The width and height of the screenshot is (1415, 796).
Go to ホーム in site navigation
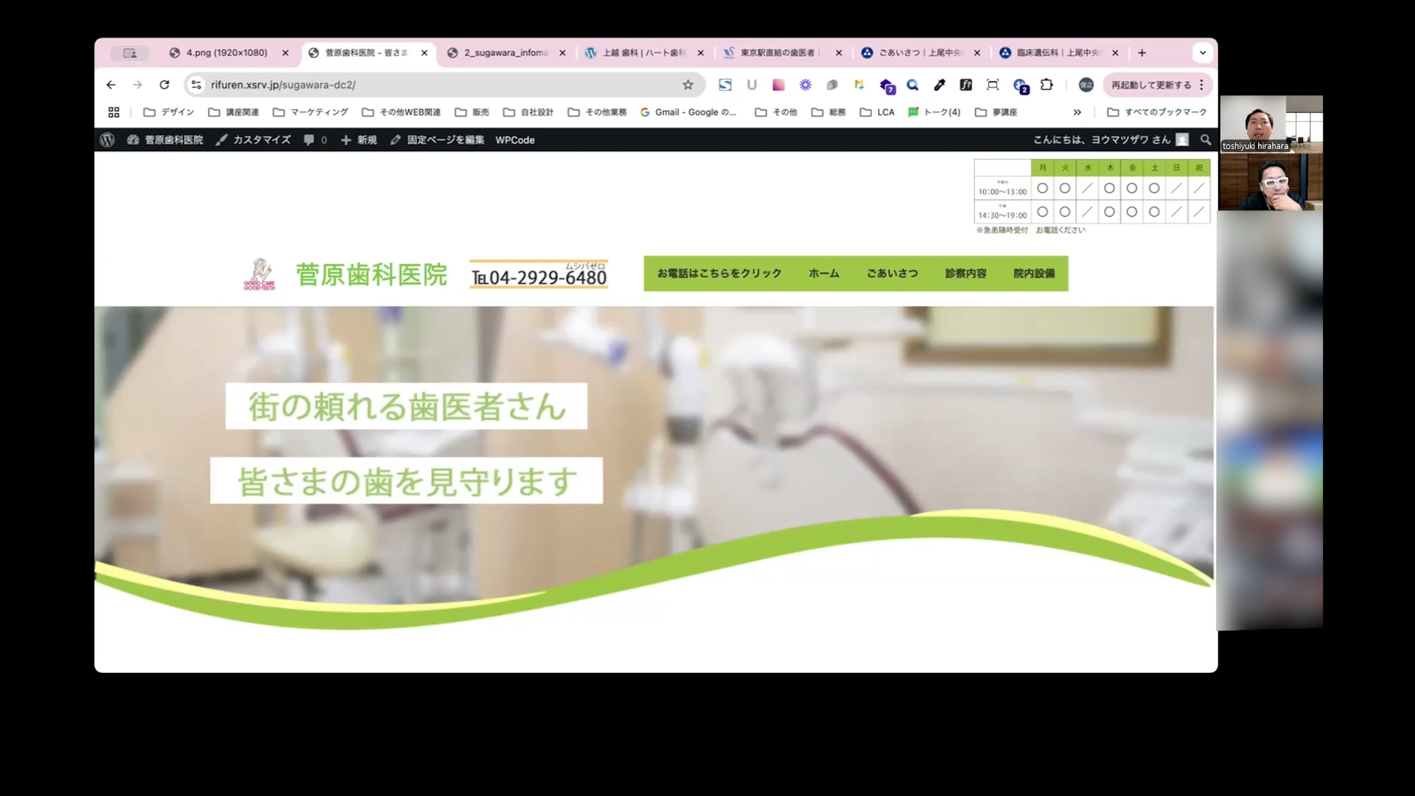click(823, 273)
